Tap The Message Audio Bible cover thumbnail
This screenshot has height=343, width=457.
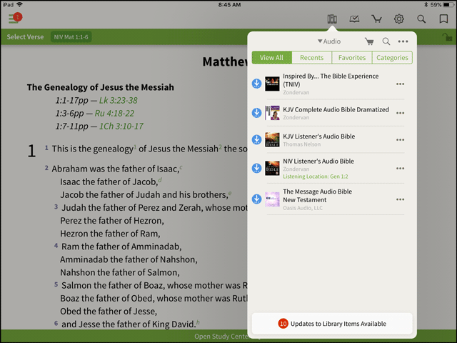pos(272,199)
